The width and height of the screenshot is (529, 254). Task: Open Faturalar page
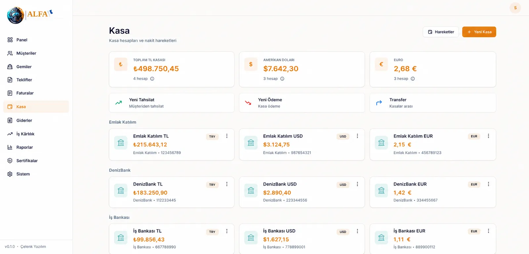pos(36,93)
